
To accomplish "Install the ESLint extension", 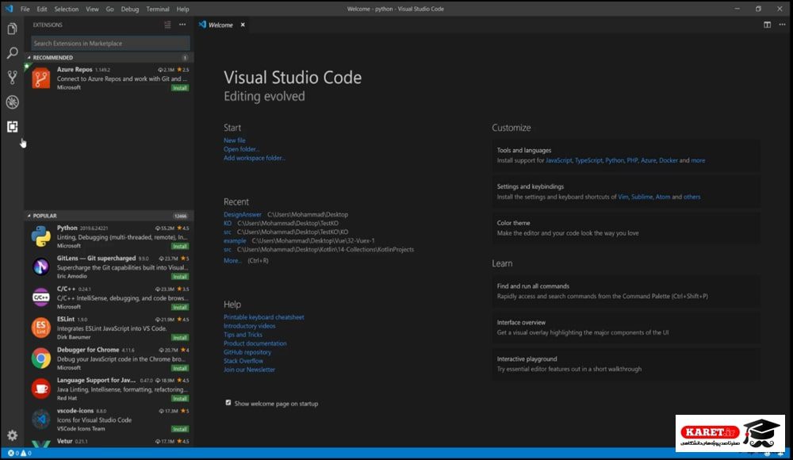I will 180,338.
